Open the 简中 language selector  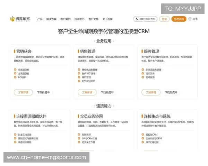195,19
